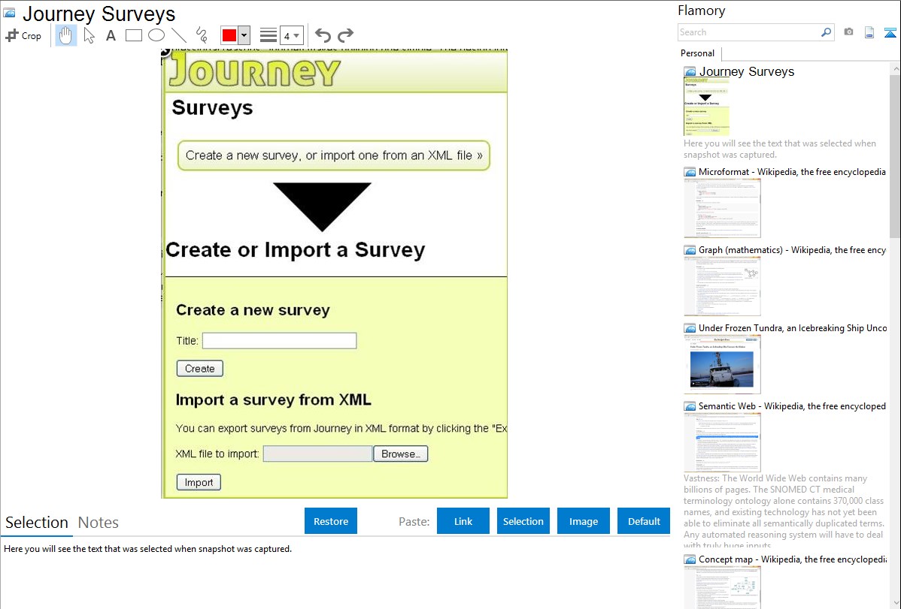Select the text annotation tool
901x609 pixels.
(x=111, y=35)
